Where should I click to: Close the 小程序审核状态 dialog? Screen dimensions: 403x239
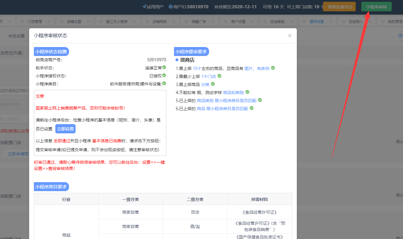290,36
